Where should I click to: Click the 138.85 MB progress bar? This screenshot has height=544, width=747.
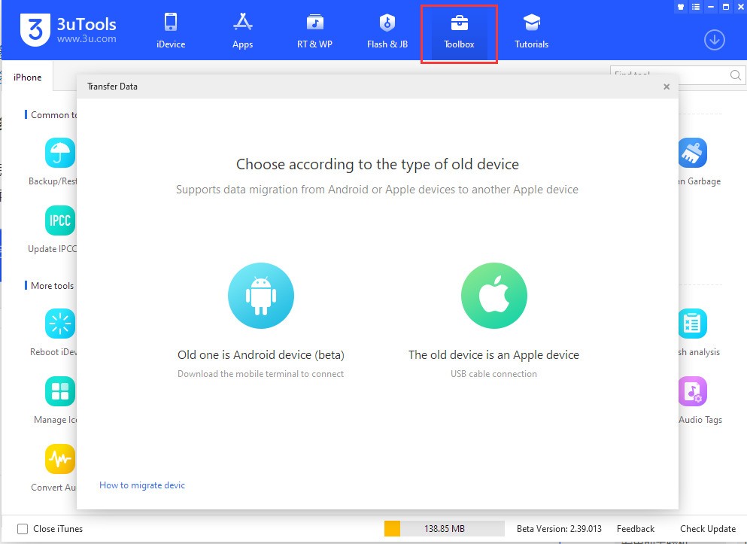pyautogui.click(x=442, y=528)
